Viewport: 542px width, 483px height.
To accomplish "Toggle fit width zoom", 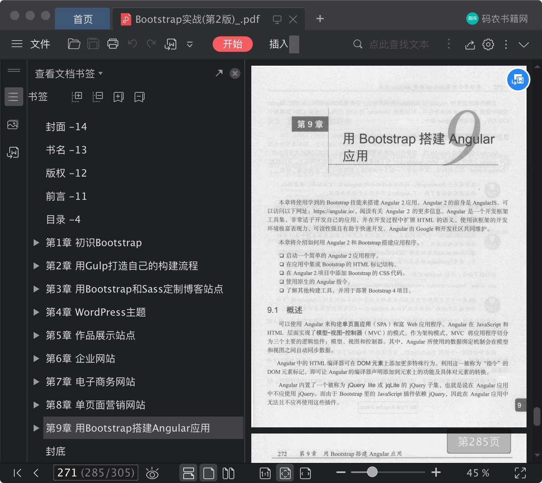I will (x=305, y=473).
